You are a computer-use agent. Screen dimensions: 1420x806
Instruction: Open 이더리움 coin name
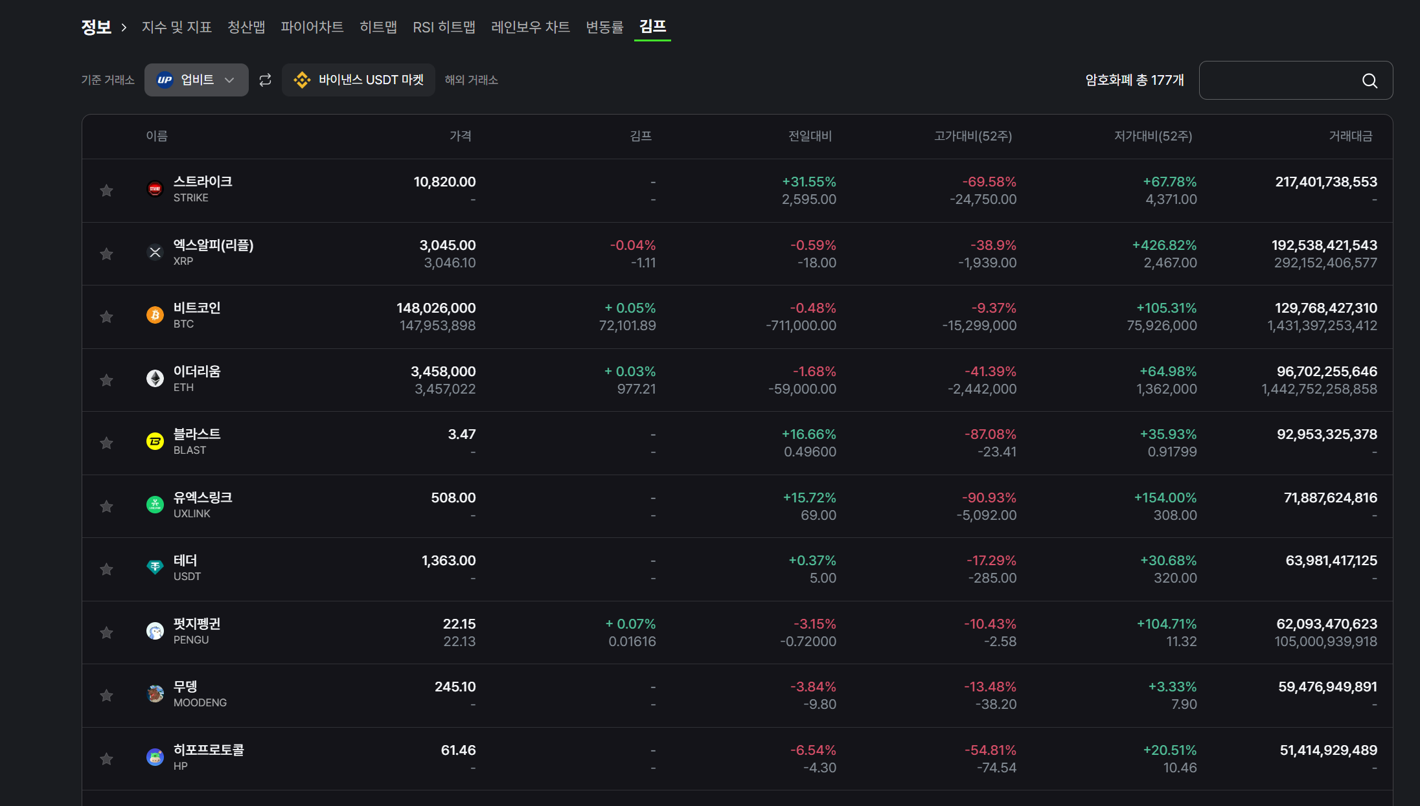(x=197, y=372)
